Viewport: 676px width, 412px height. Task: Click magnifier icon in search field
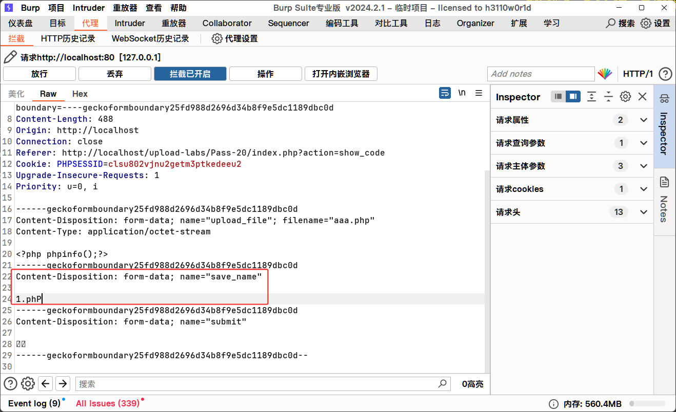(x=443, y=383)
